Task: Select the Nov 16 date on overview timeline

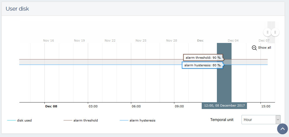Action: [x=49, y=41]
